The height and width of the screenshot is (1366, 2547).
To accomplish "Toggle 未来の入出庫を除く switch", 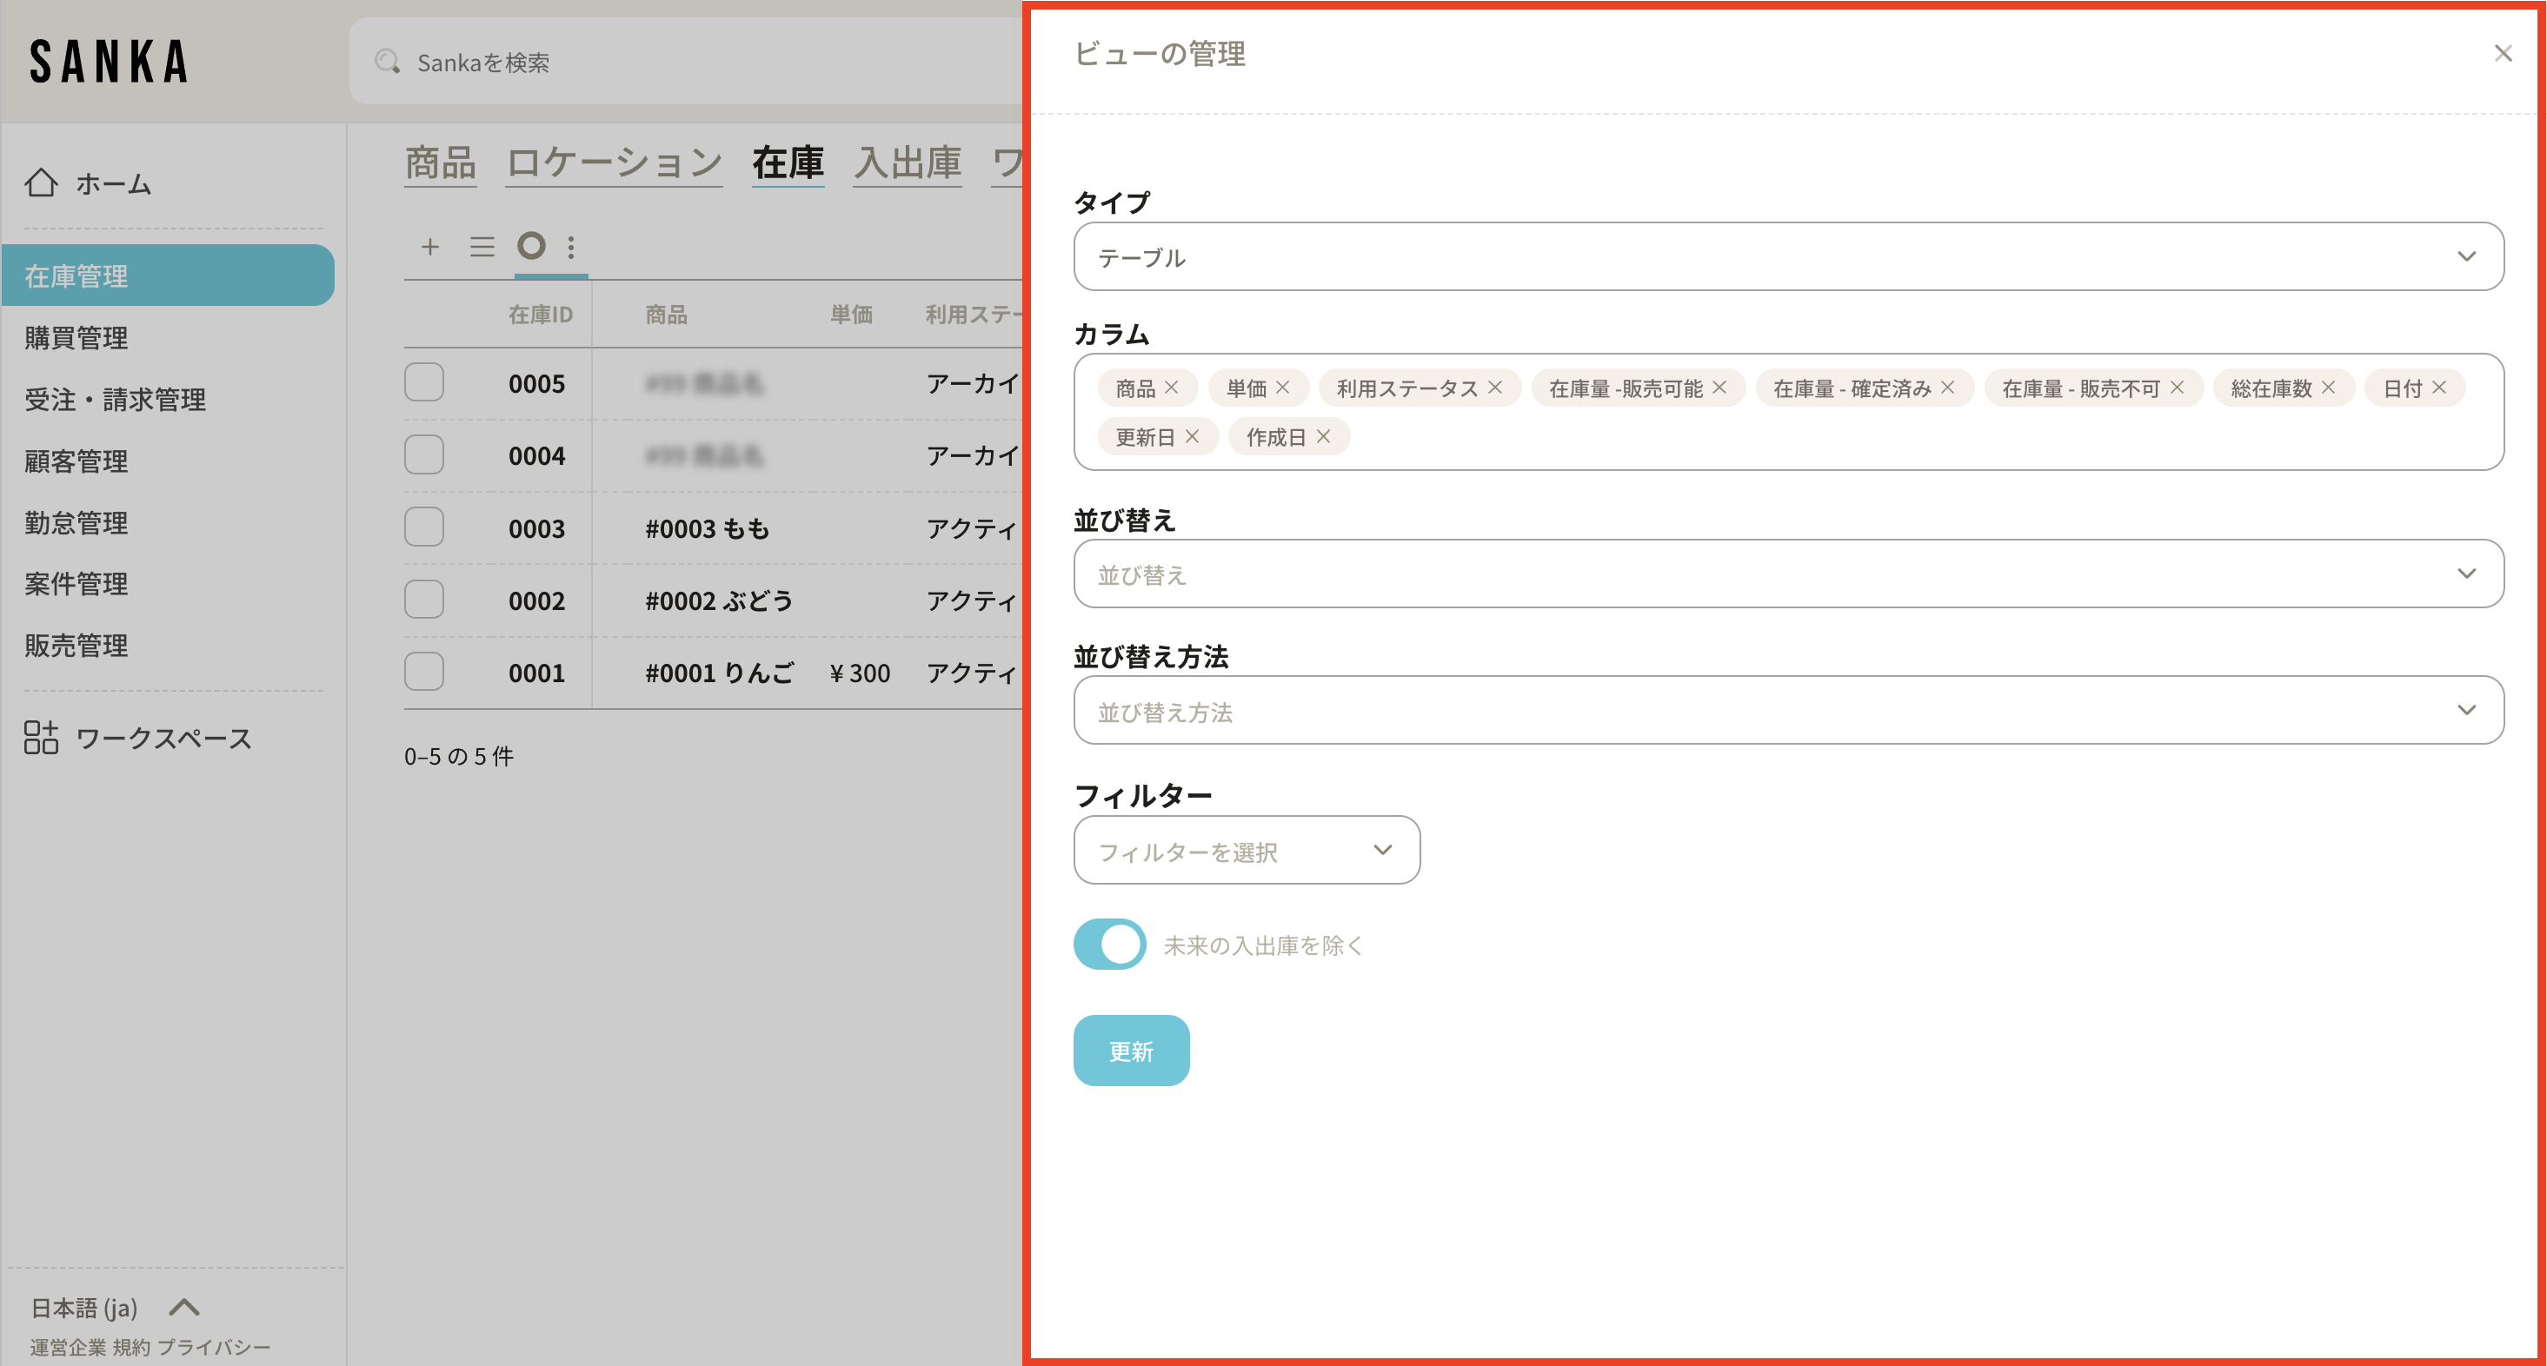I will (x=1109, y=944).
